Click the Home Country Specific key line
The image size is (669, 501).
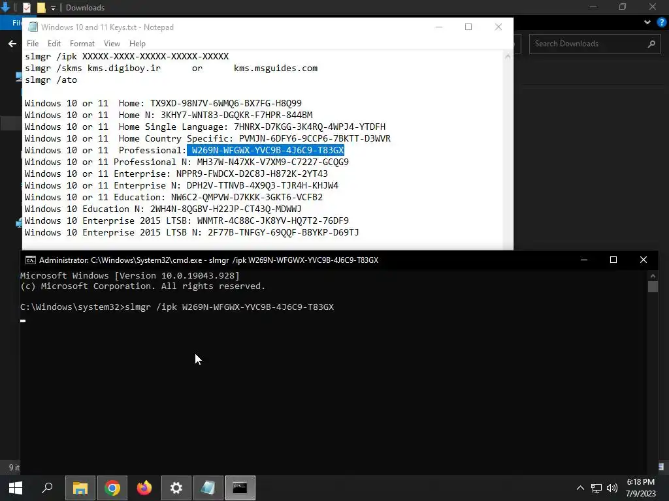pos(208,138)
